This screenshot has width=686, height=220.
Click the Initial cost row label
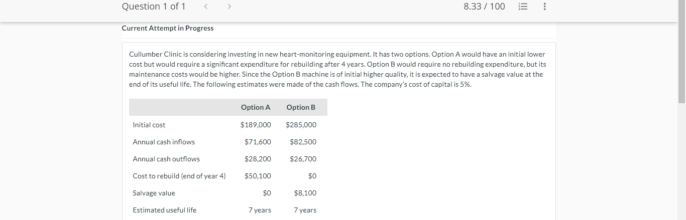click(149, 125)
